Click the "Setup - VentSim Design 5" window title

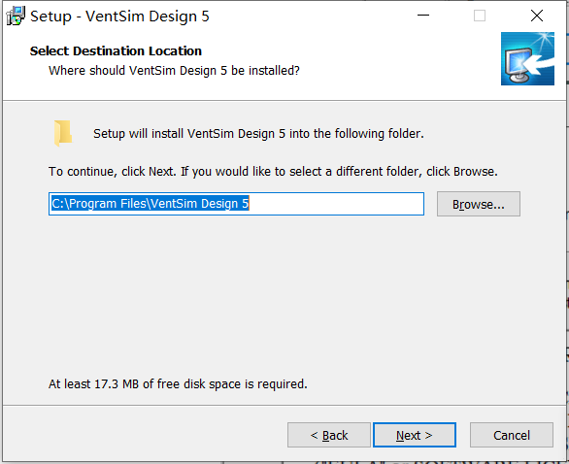point(119,17)
